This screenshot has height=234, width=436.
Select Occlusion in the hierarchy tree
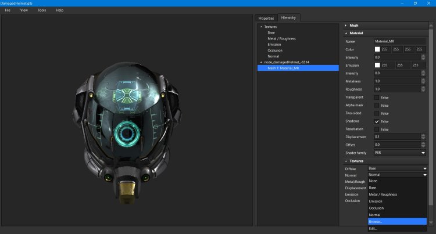coord(275,50)
